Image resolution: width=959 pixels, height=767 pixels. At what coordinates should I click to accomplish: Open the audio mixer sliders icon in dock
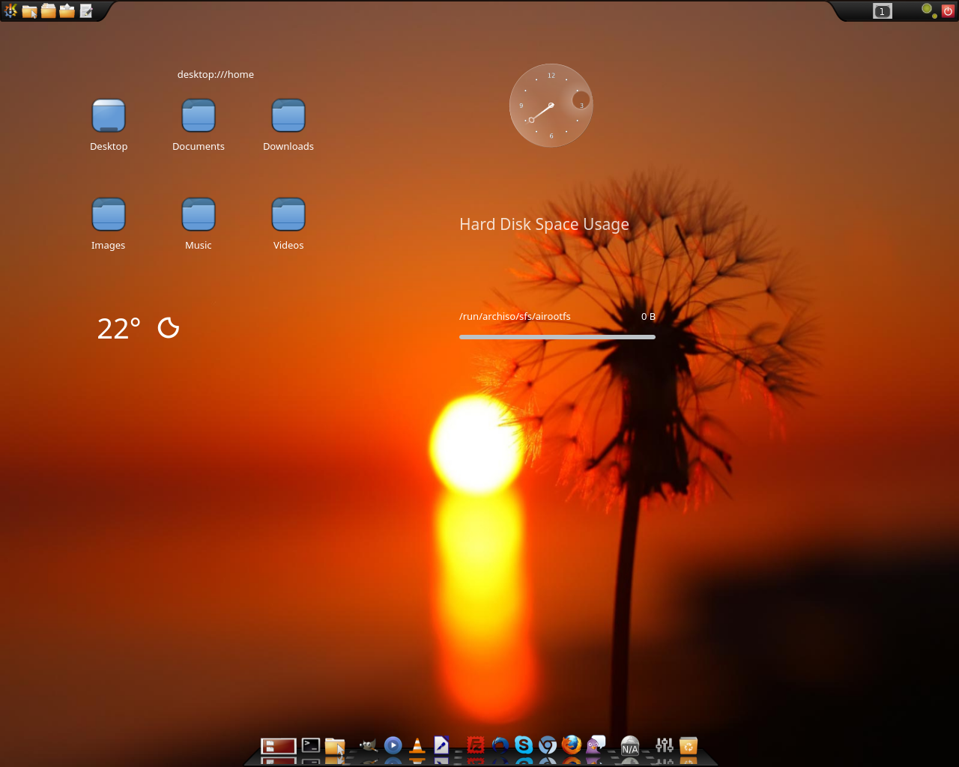(665, 745)
